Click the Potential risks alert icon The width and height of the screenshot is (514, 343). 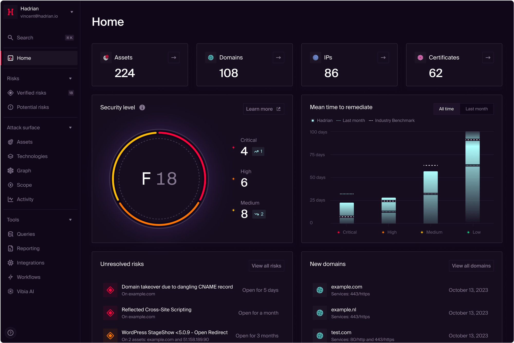pyautogui.click(x=11, y=107)
